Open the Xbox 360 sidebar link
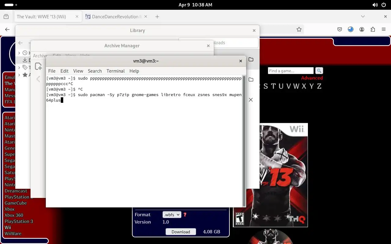This screenshot has height=244, width=391. coord(14,215)
